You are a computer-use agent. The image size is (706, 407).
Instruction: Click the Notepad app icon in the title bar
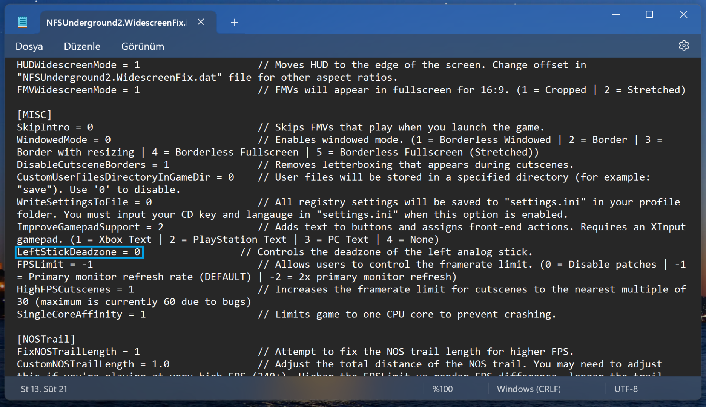(x=23, y=22)
